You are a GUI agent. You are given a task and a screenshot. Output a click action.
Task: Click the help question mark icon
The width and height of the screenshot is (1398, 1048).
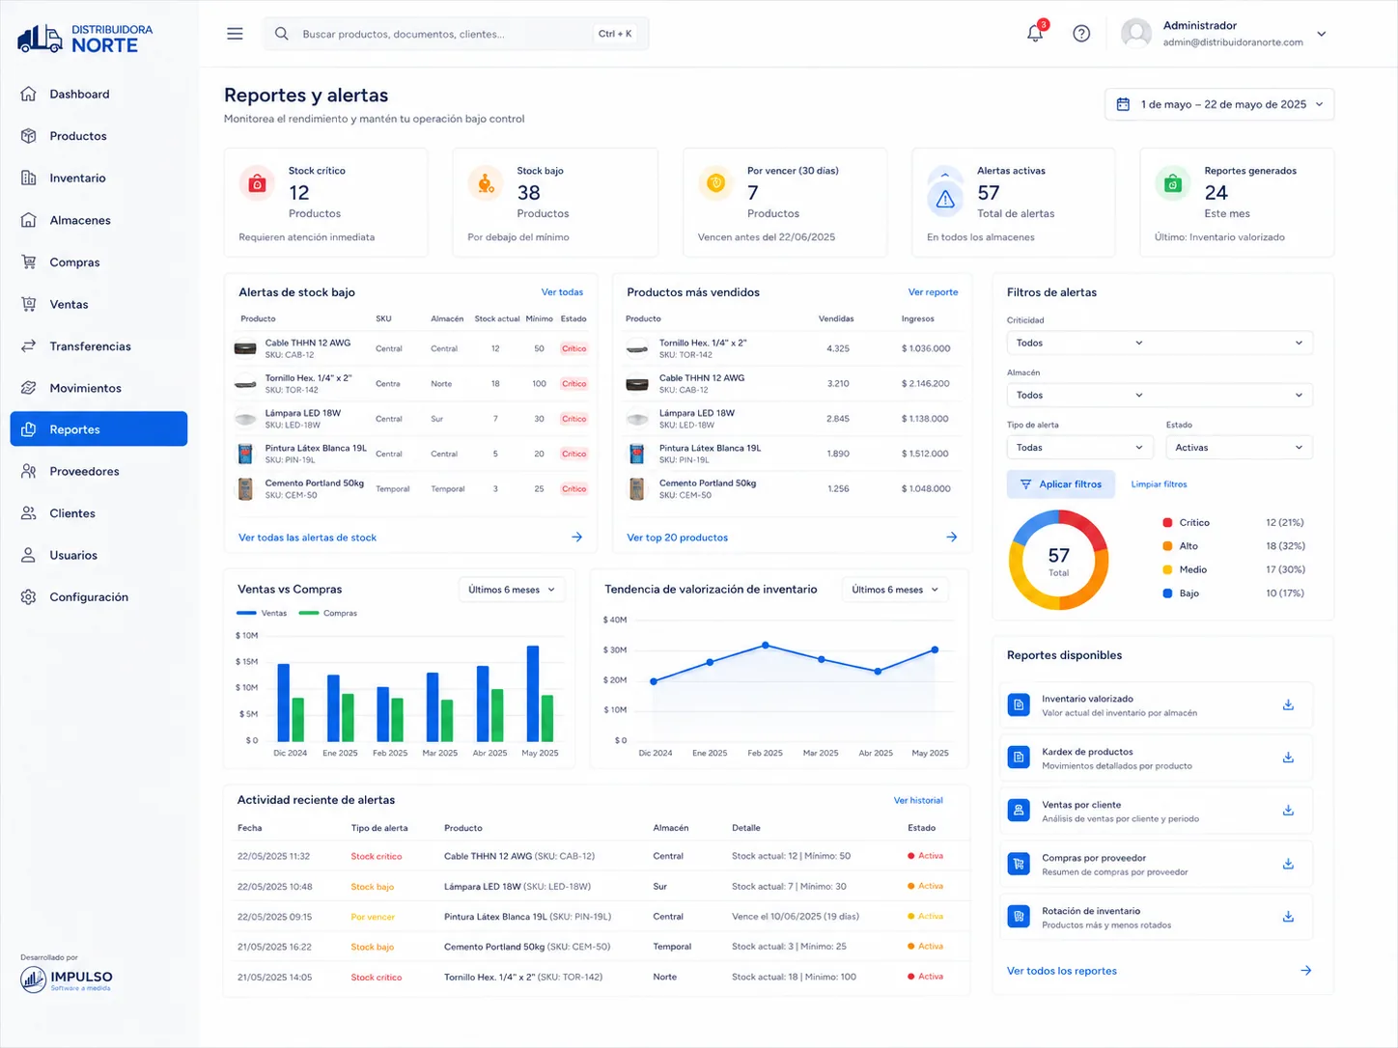coord(1081,34)
